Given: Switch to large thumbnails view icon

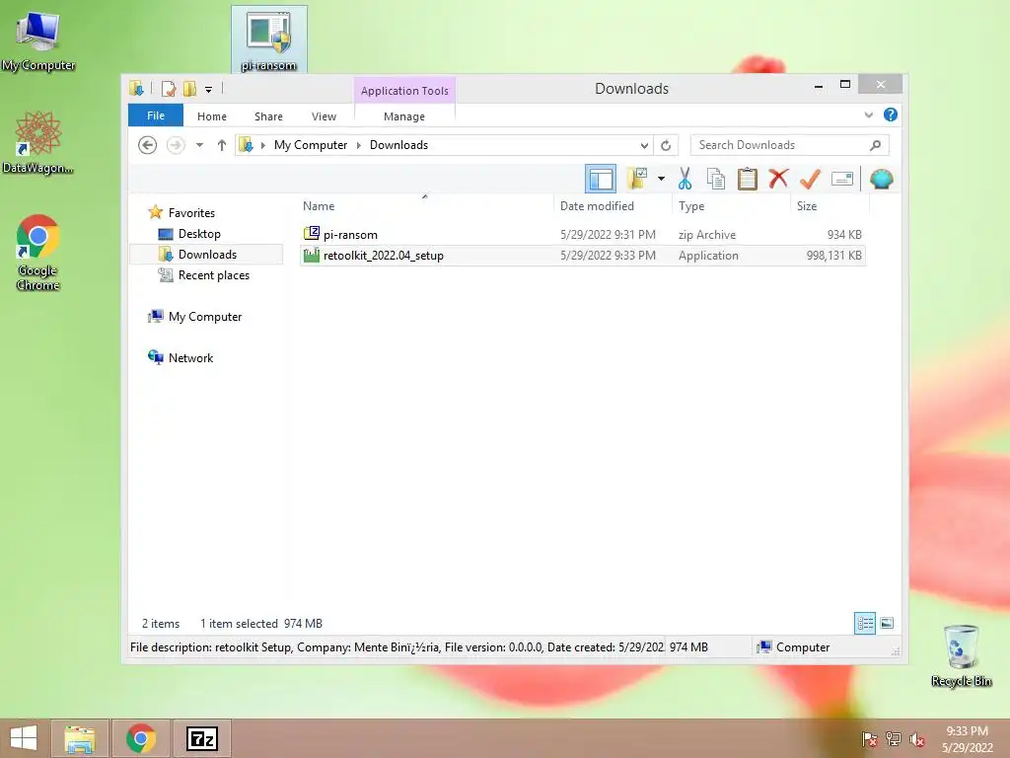Looking at the screenshot, I should tap(887, 623).
